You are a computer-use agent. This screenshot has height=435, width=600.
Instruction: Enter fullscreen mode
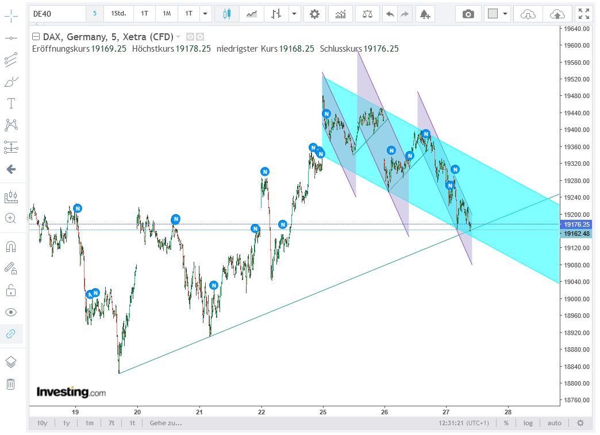tap(583, 13)
